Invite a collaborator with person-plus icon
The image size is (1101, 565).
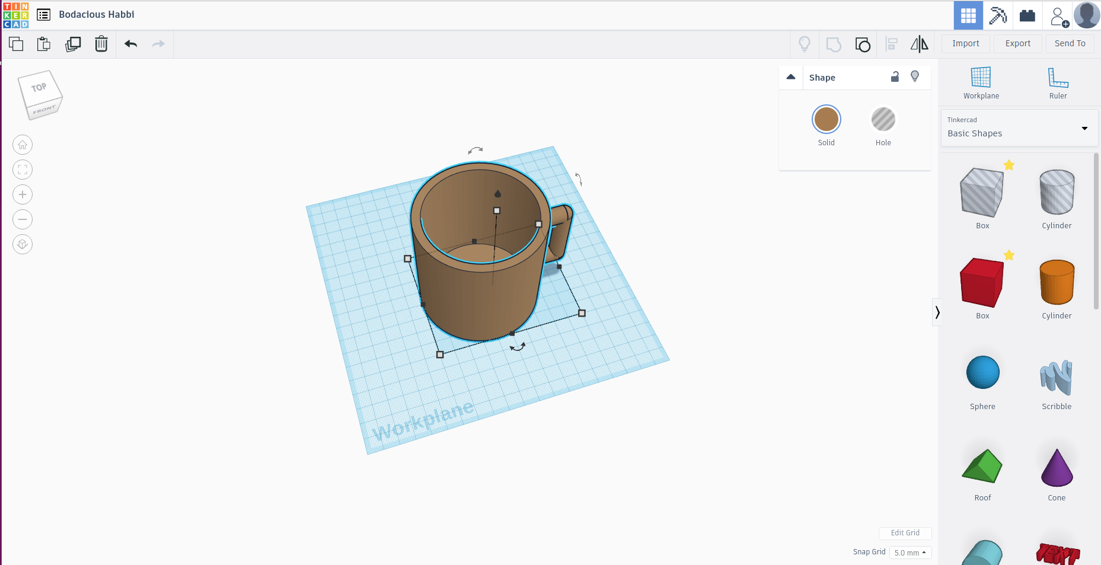[1059, 17]
